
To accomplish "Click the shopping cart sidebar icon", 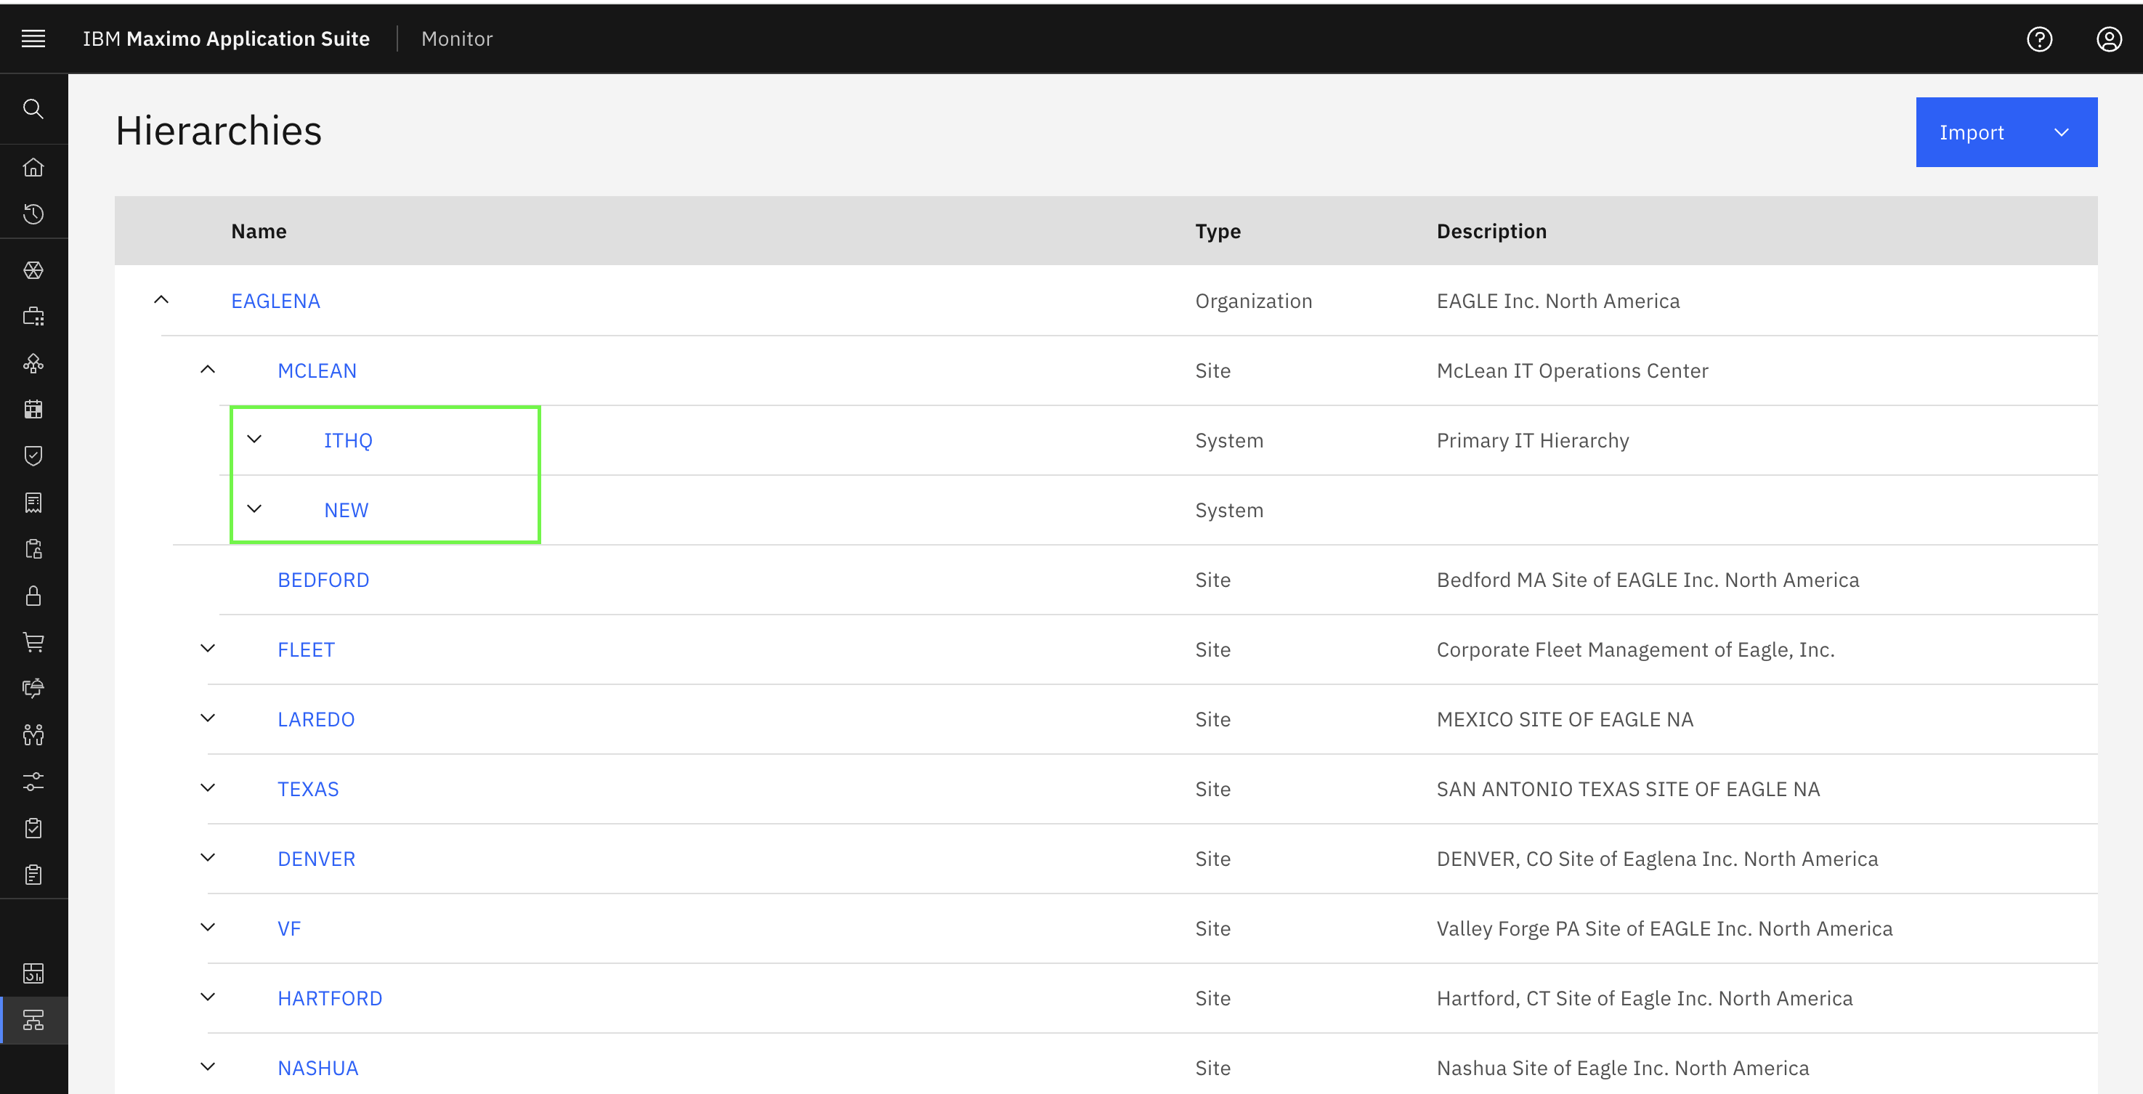I will click(33, 641).
